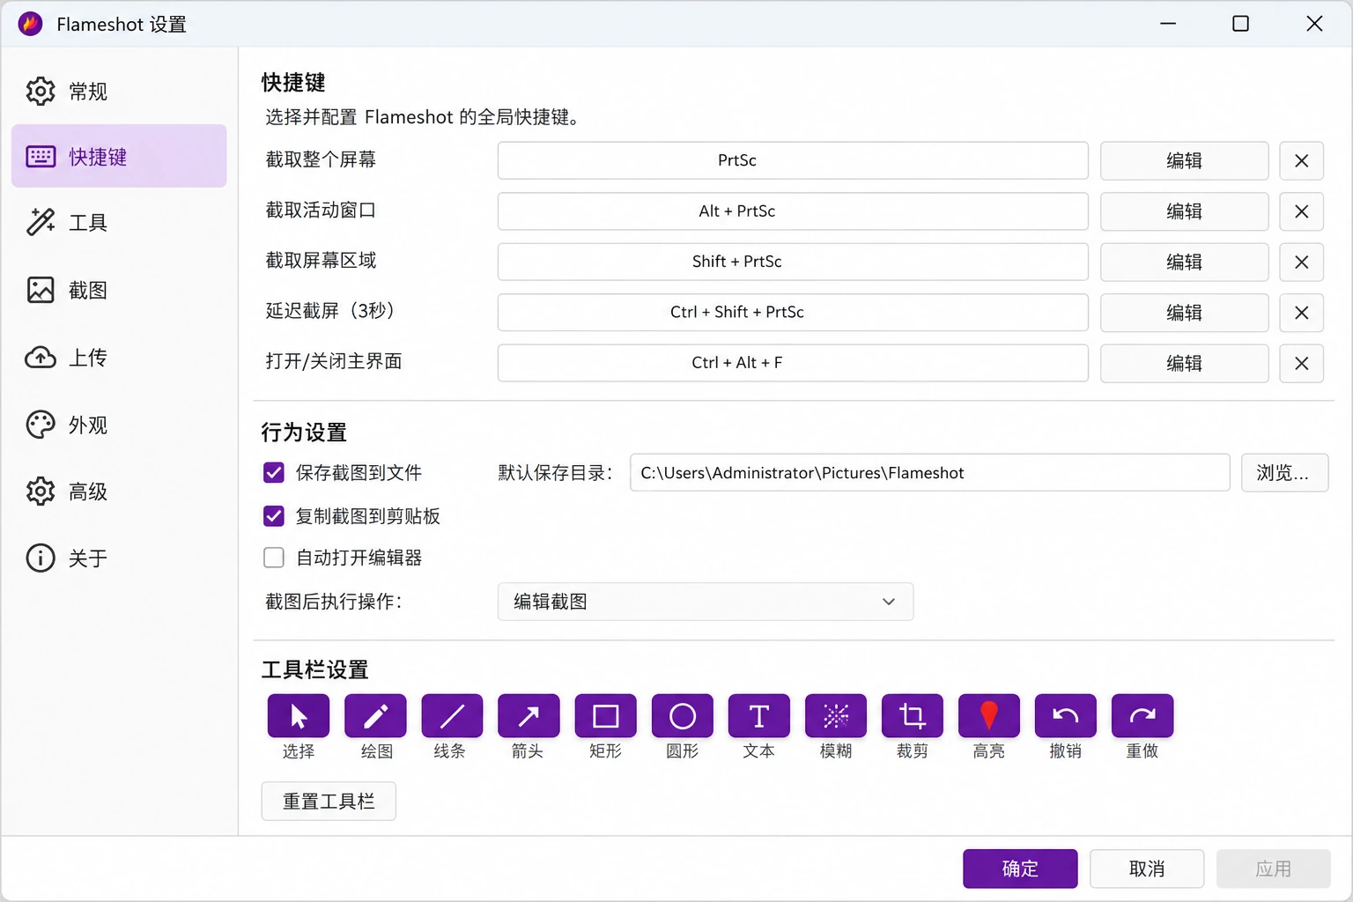Click the Ctrl + Shift + PrtSc field
The image size is (1353, 902).
(793, 313)
